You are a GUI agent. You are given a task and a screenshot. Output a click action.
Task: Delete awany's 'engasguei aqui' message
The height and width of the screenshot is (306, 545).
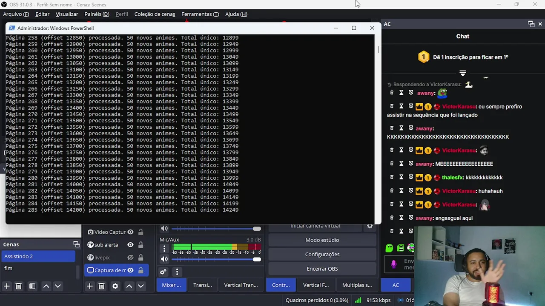(x=392, y=218)
